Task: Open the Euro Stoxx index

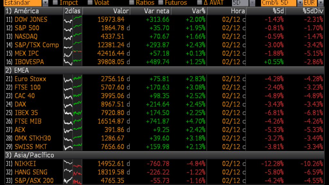Action: (30, 79)
